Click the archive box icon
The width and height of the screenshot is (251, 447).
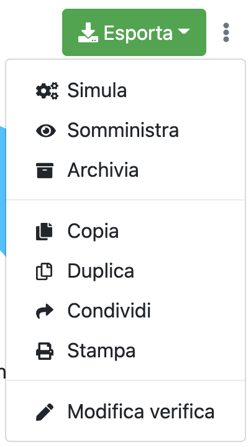(x=45, y=171)
